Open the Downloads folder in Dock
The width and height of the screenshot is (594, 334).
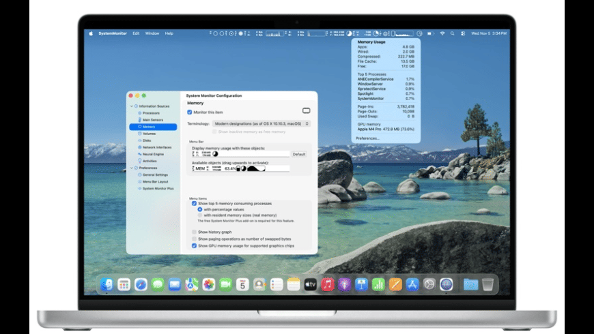click(x=470, y=284)
